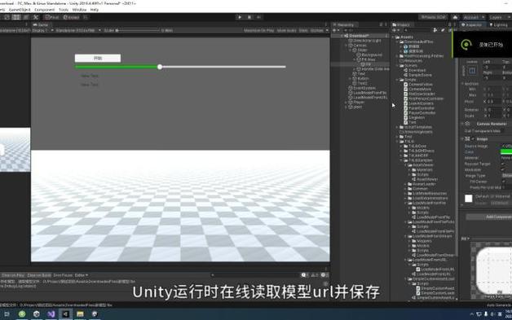Open Visual Studio from the taskbar

pyautogui.click(x=51, y=314)
